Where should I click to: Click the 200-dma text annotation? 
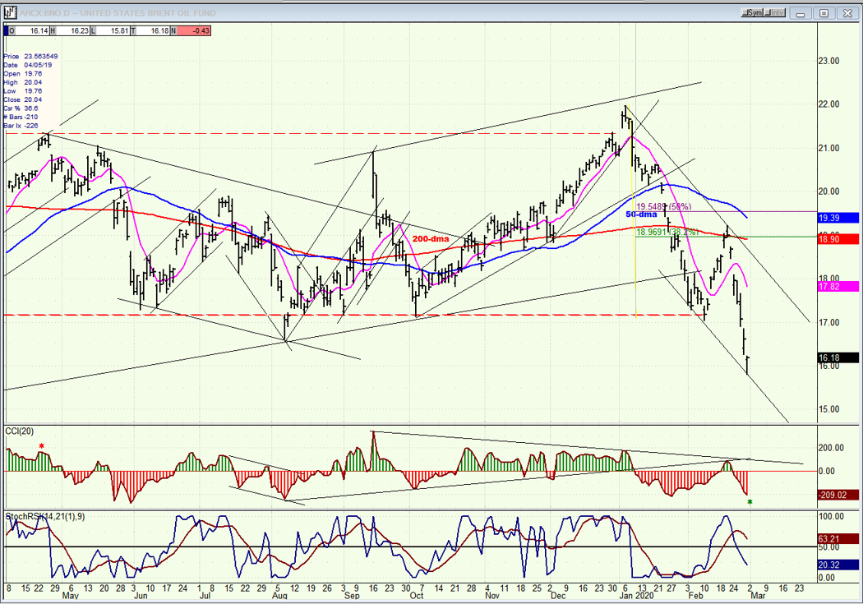pyautogui.click(x=431, y=239)
